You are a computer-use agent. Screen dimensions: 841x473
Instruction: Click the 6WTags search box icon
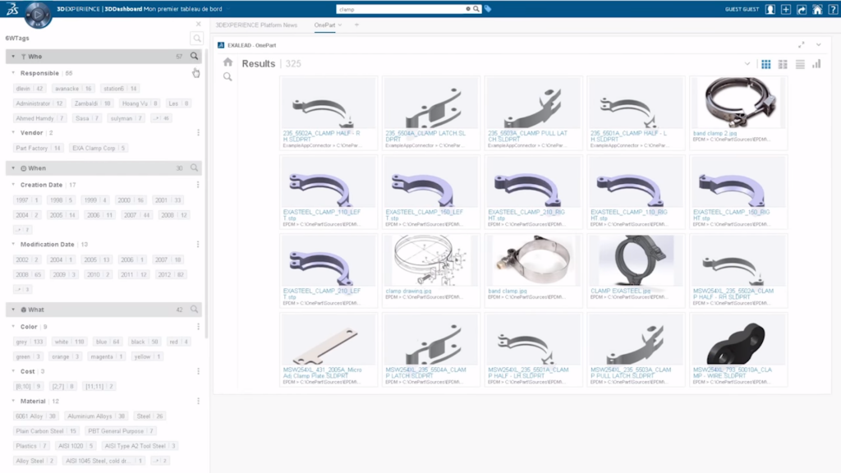pyautogui.click(x=197, y=38)
